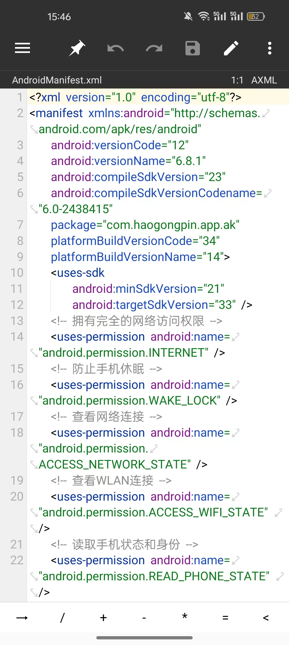
Task: Tap the battery indicator in status bar
Action: [256, 17]
